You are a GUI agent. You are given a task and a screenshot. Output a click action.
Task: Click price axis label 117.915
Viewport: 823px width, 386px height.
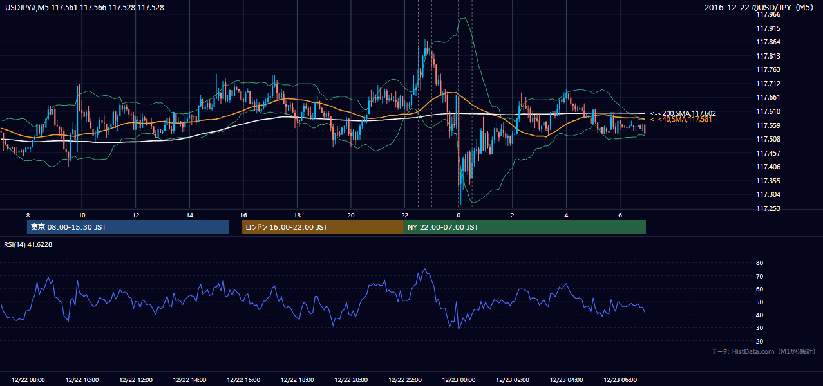point(769,28)
